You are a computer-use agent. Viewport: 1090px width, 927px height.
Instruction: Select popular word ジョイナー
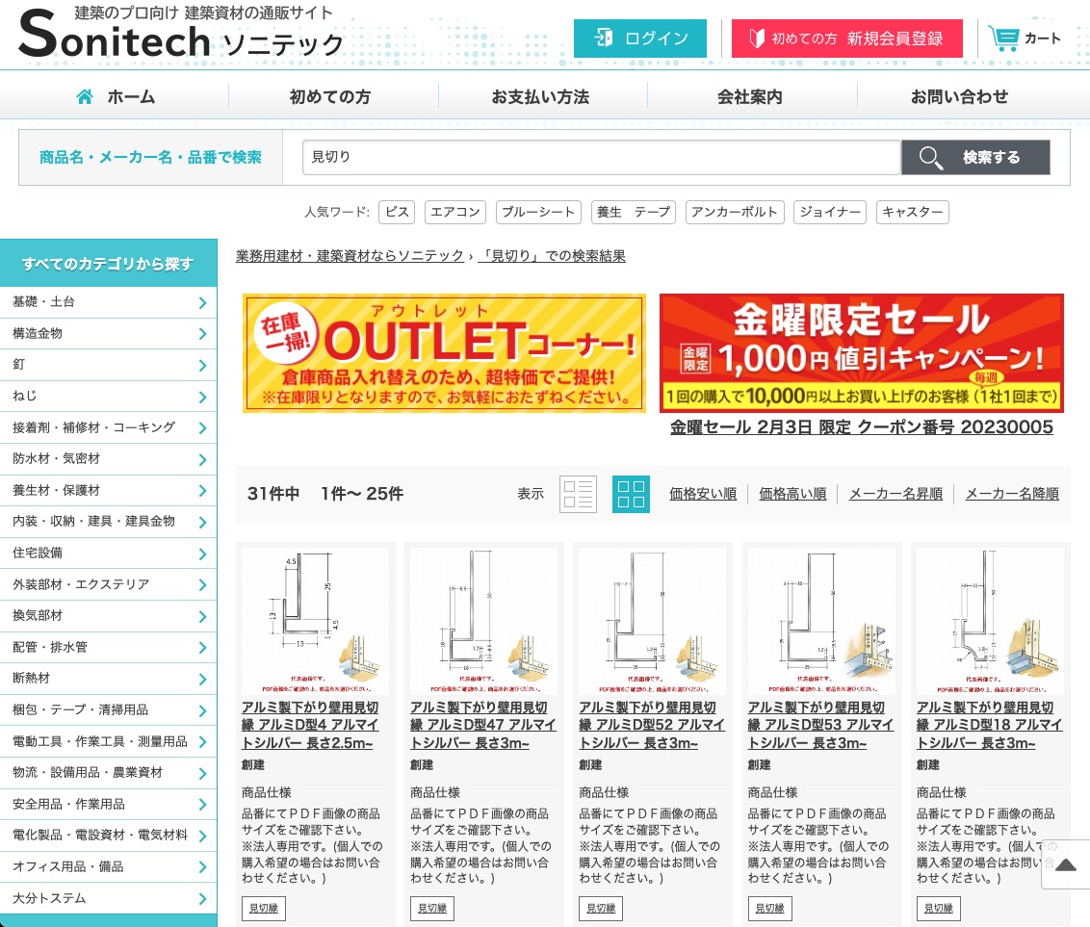click(x=829, y=212)
